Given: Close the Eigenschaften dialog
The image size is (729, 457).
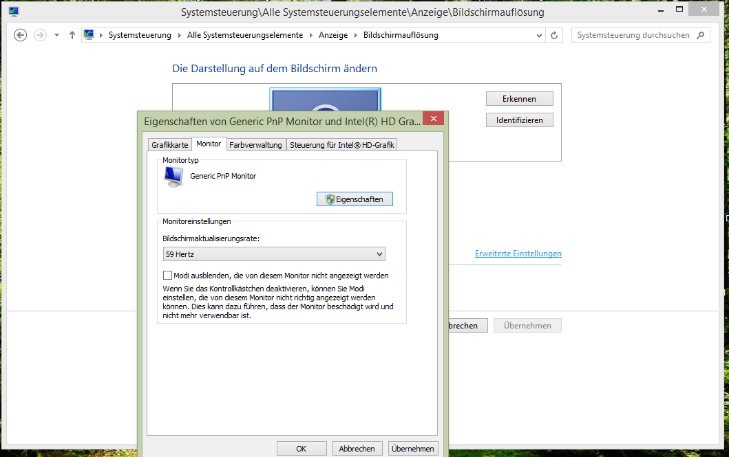Looking at the screenshot, I should click(x=433, y=119).
